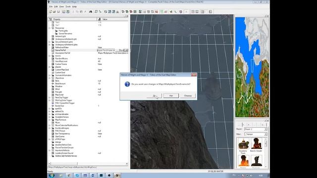Click the Да button in the save dialog
This screenshot has width=317, height=178.
154,95
